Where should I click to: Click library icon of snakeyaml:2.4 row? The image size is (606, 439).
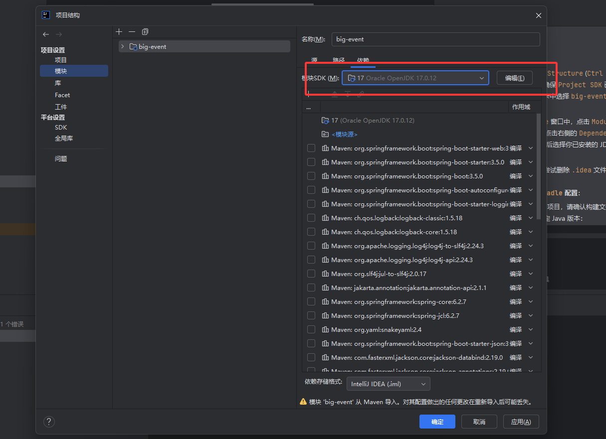[x=325, y=329]
